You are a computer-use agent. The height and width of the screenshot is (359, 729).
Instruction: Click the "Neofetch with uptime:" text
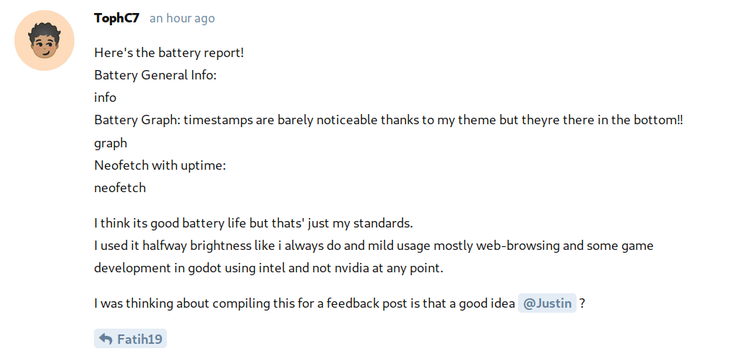coord(160,165)
